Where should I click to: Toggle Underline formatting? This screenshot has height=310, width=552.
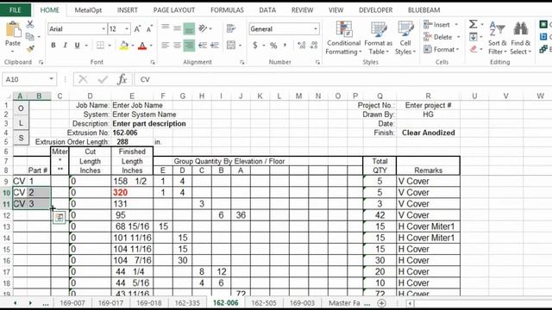77,46
